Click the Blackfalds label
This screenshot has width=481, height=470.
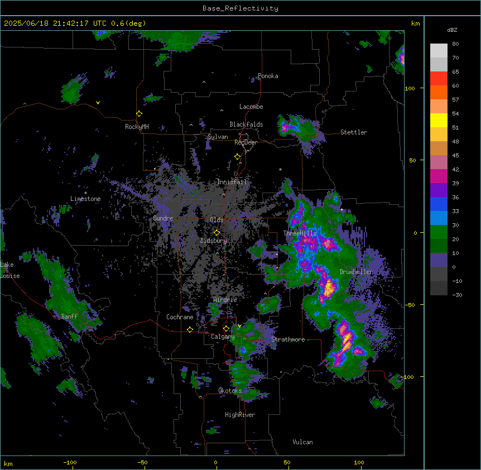pyautogui.click(x=246, y=124)
